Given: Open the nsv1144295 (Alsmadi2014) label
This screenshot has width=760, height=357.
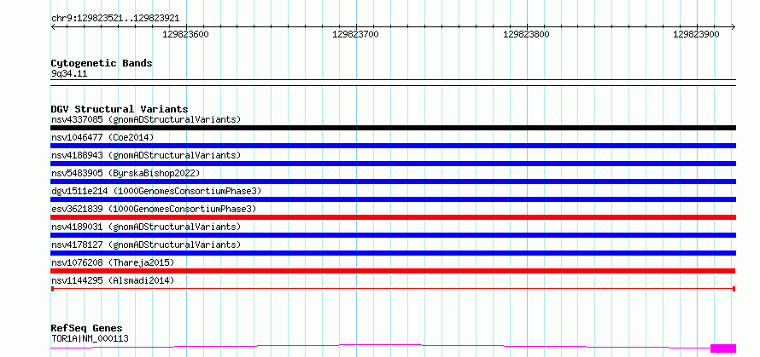Looking at the screenshot, I should 113,280.
